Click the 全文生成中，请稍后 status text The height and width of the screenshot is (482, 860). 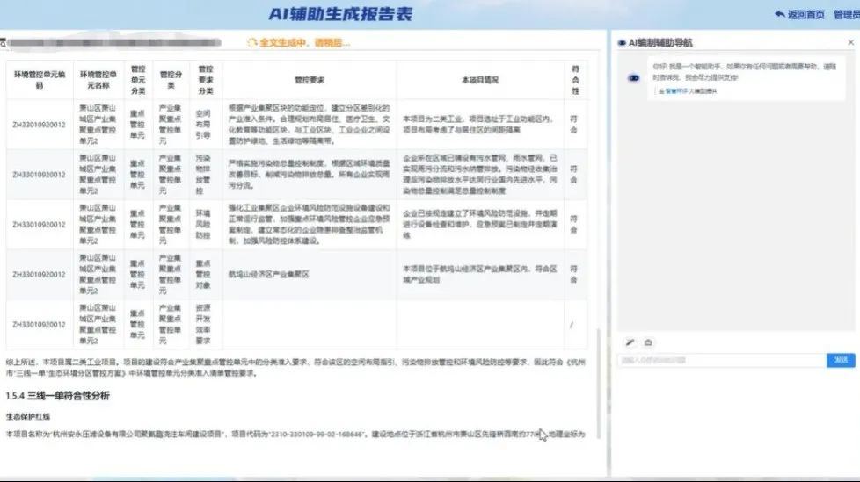[x=304, y=42]
